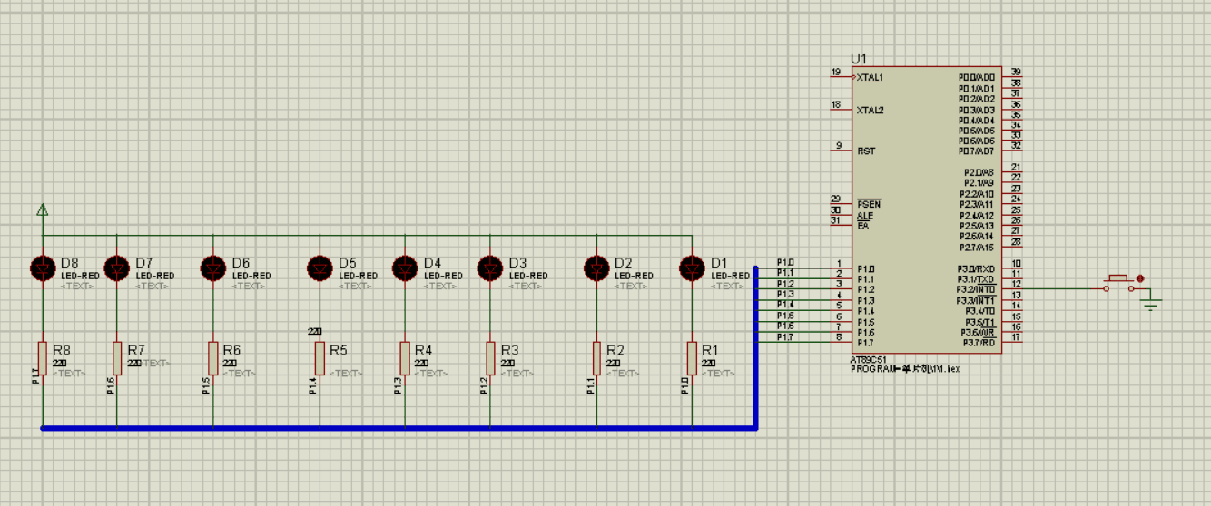1211x506 pixels.
Task: Click the XTAL2 pin label
Action: [870, 111]
